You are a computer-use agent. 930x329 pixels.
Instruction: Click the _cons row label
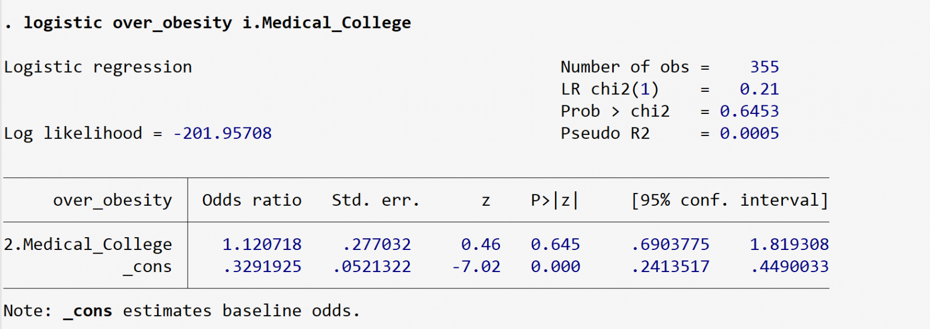(147, 266)
